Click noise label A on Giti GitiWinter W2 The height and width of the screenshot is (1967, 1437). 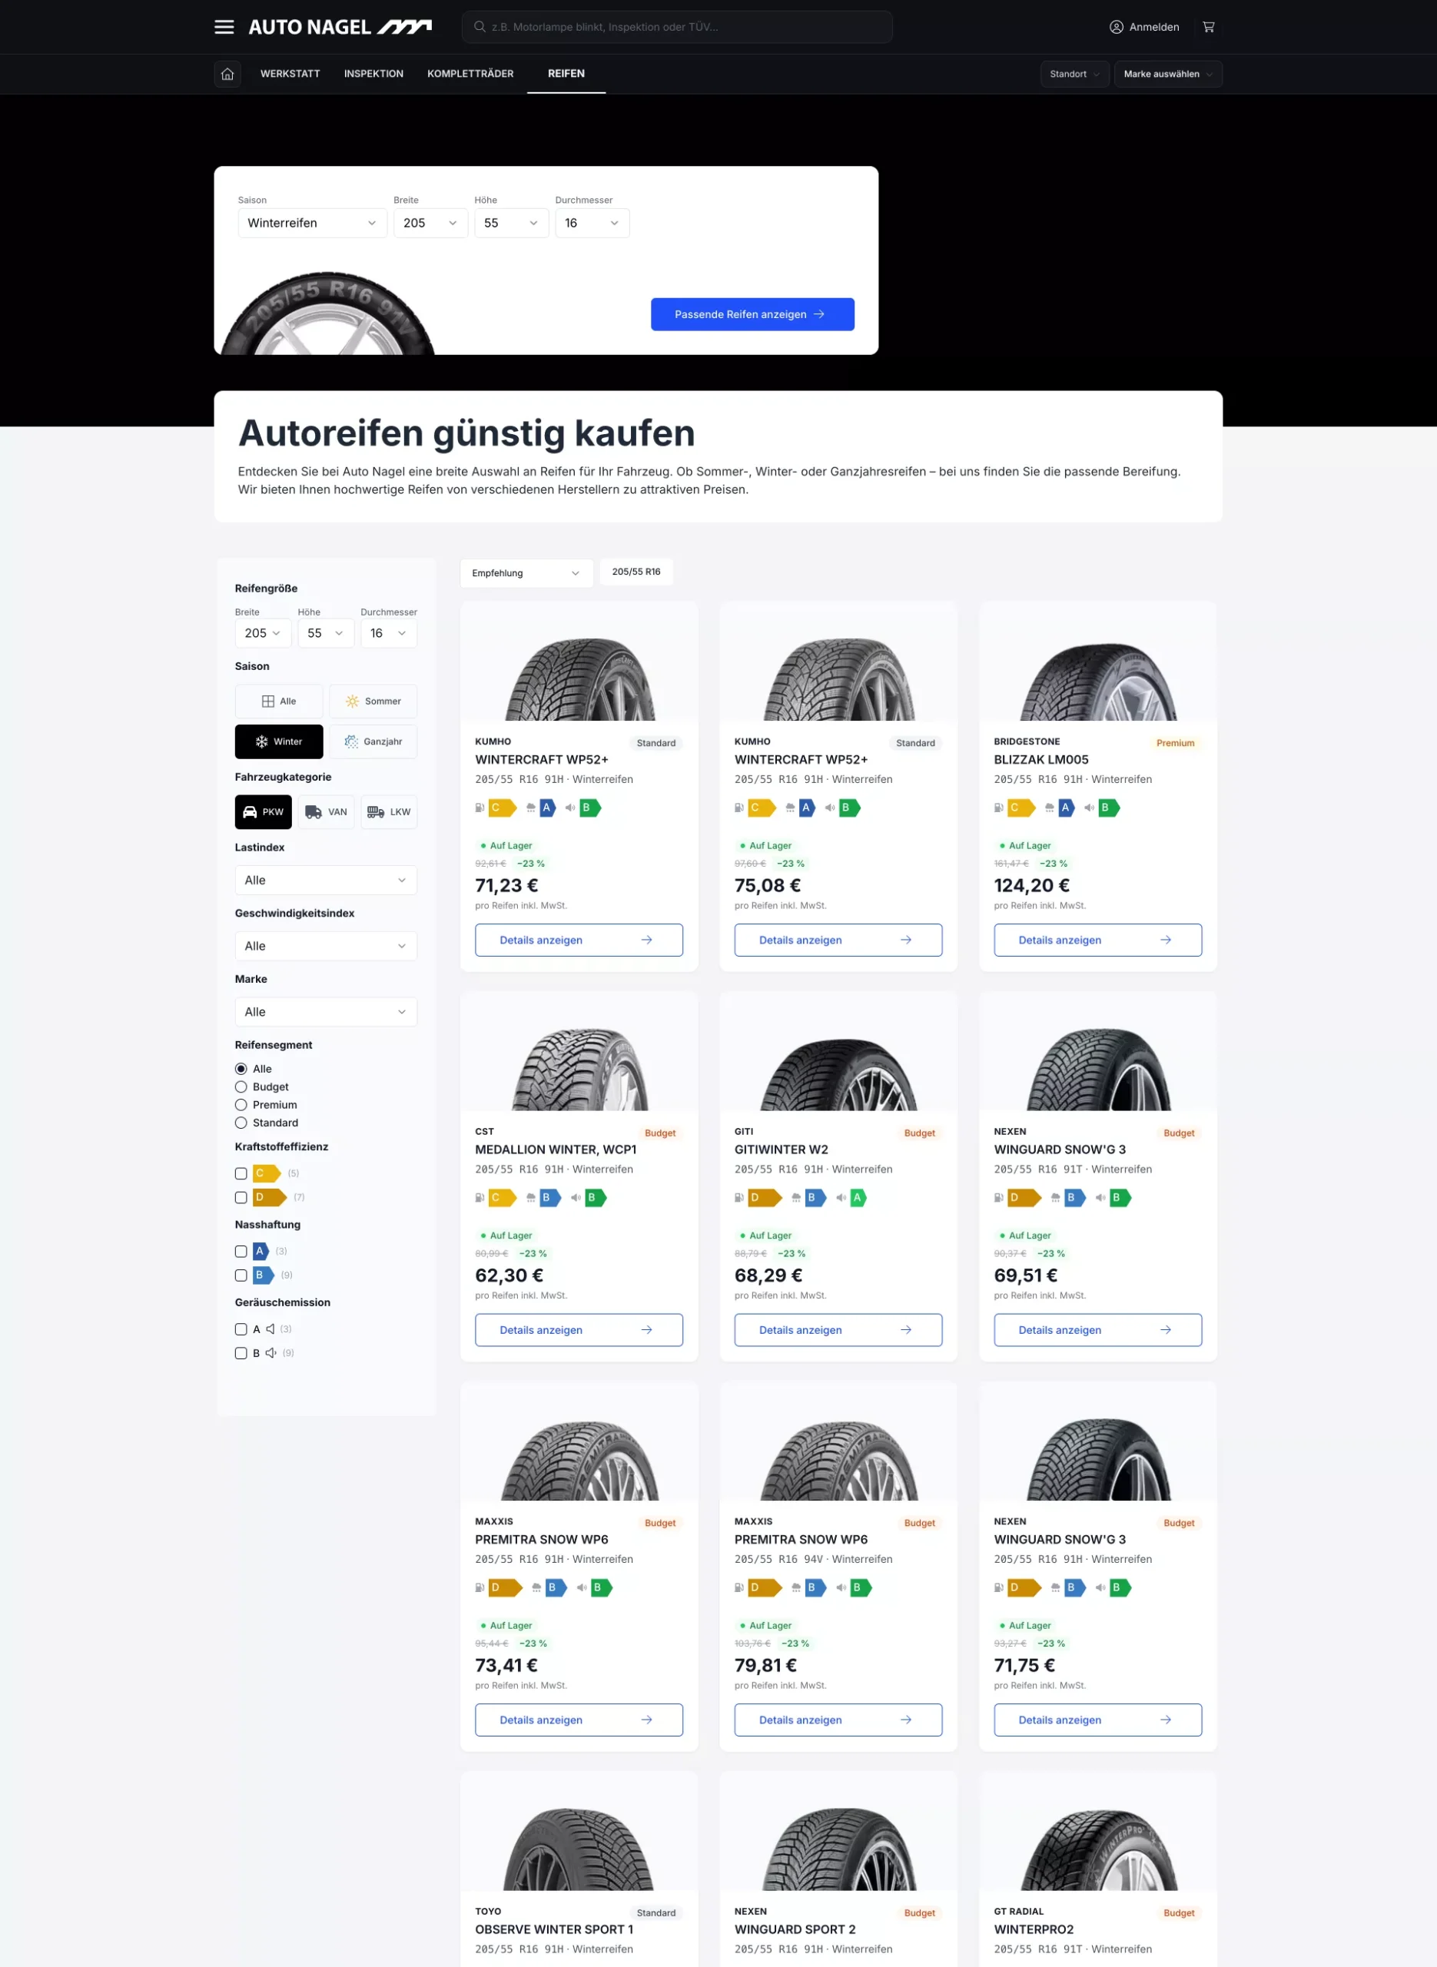coord(858,1197)
